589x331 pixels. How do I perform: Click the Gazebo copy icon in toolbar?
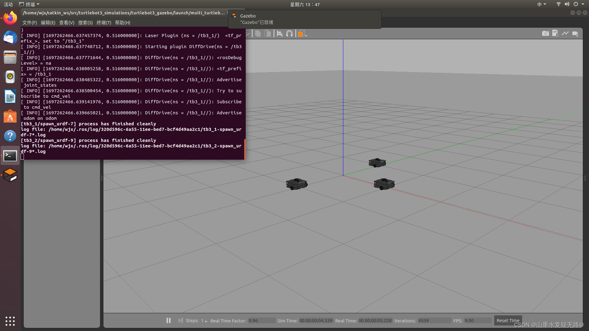pyautogui.click(x=258, y=33)
